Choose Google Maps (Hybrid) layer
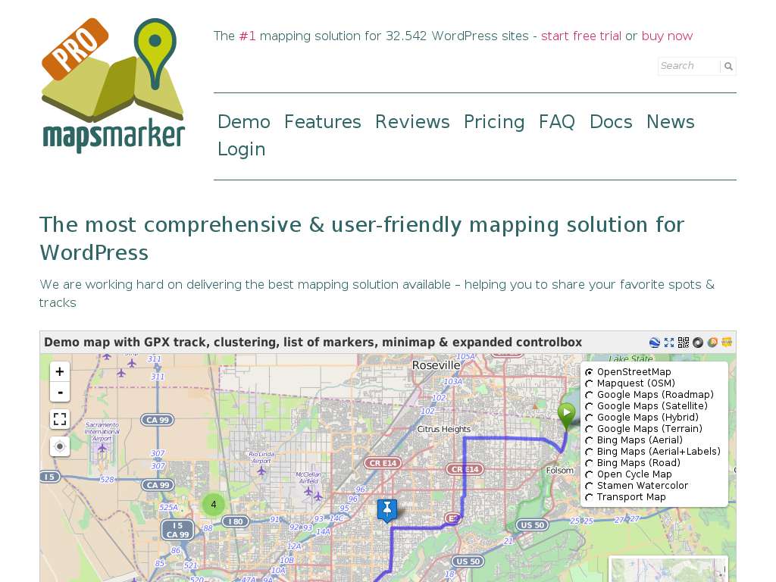Viewport: 776px width, 582px height. (589, 418)
